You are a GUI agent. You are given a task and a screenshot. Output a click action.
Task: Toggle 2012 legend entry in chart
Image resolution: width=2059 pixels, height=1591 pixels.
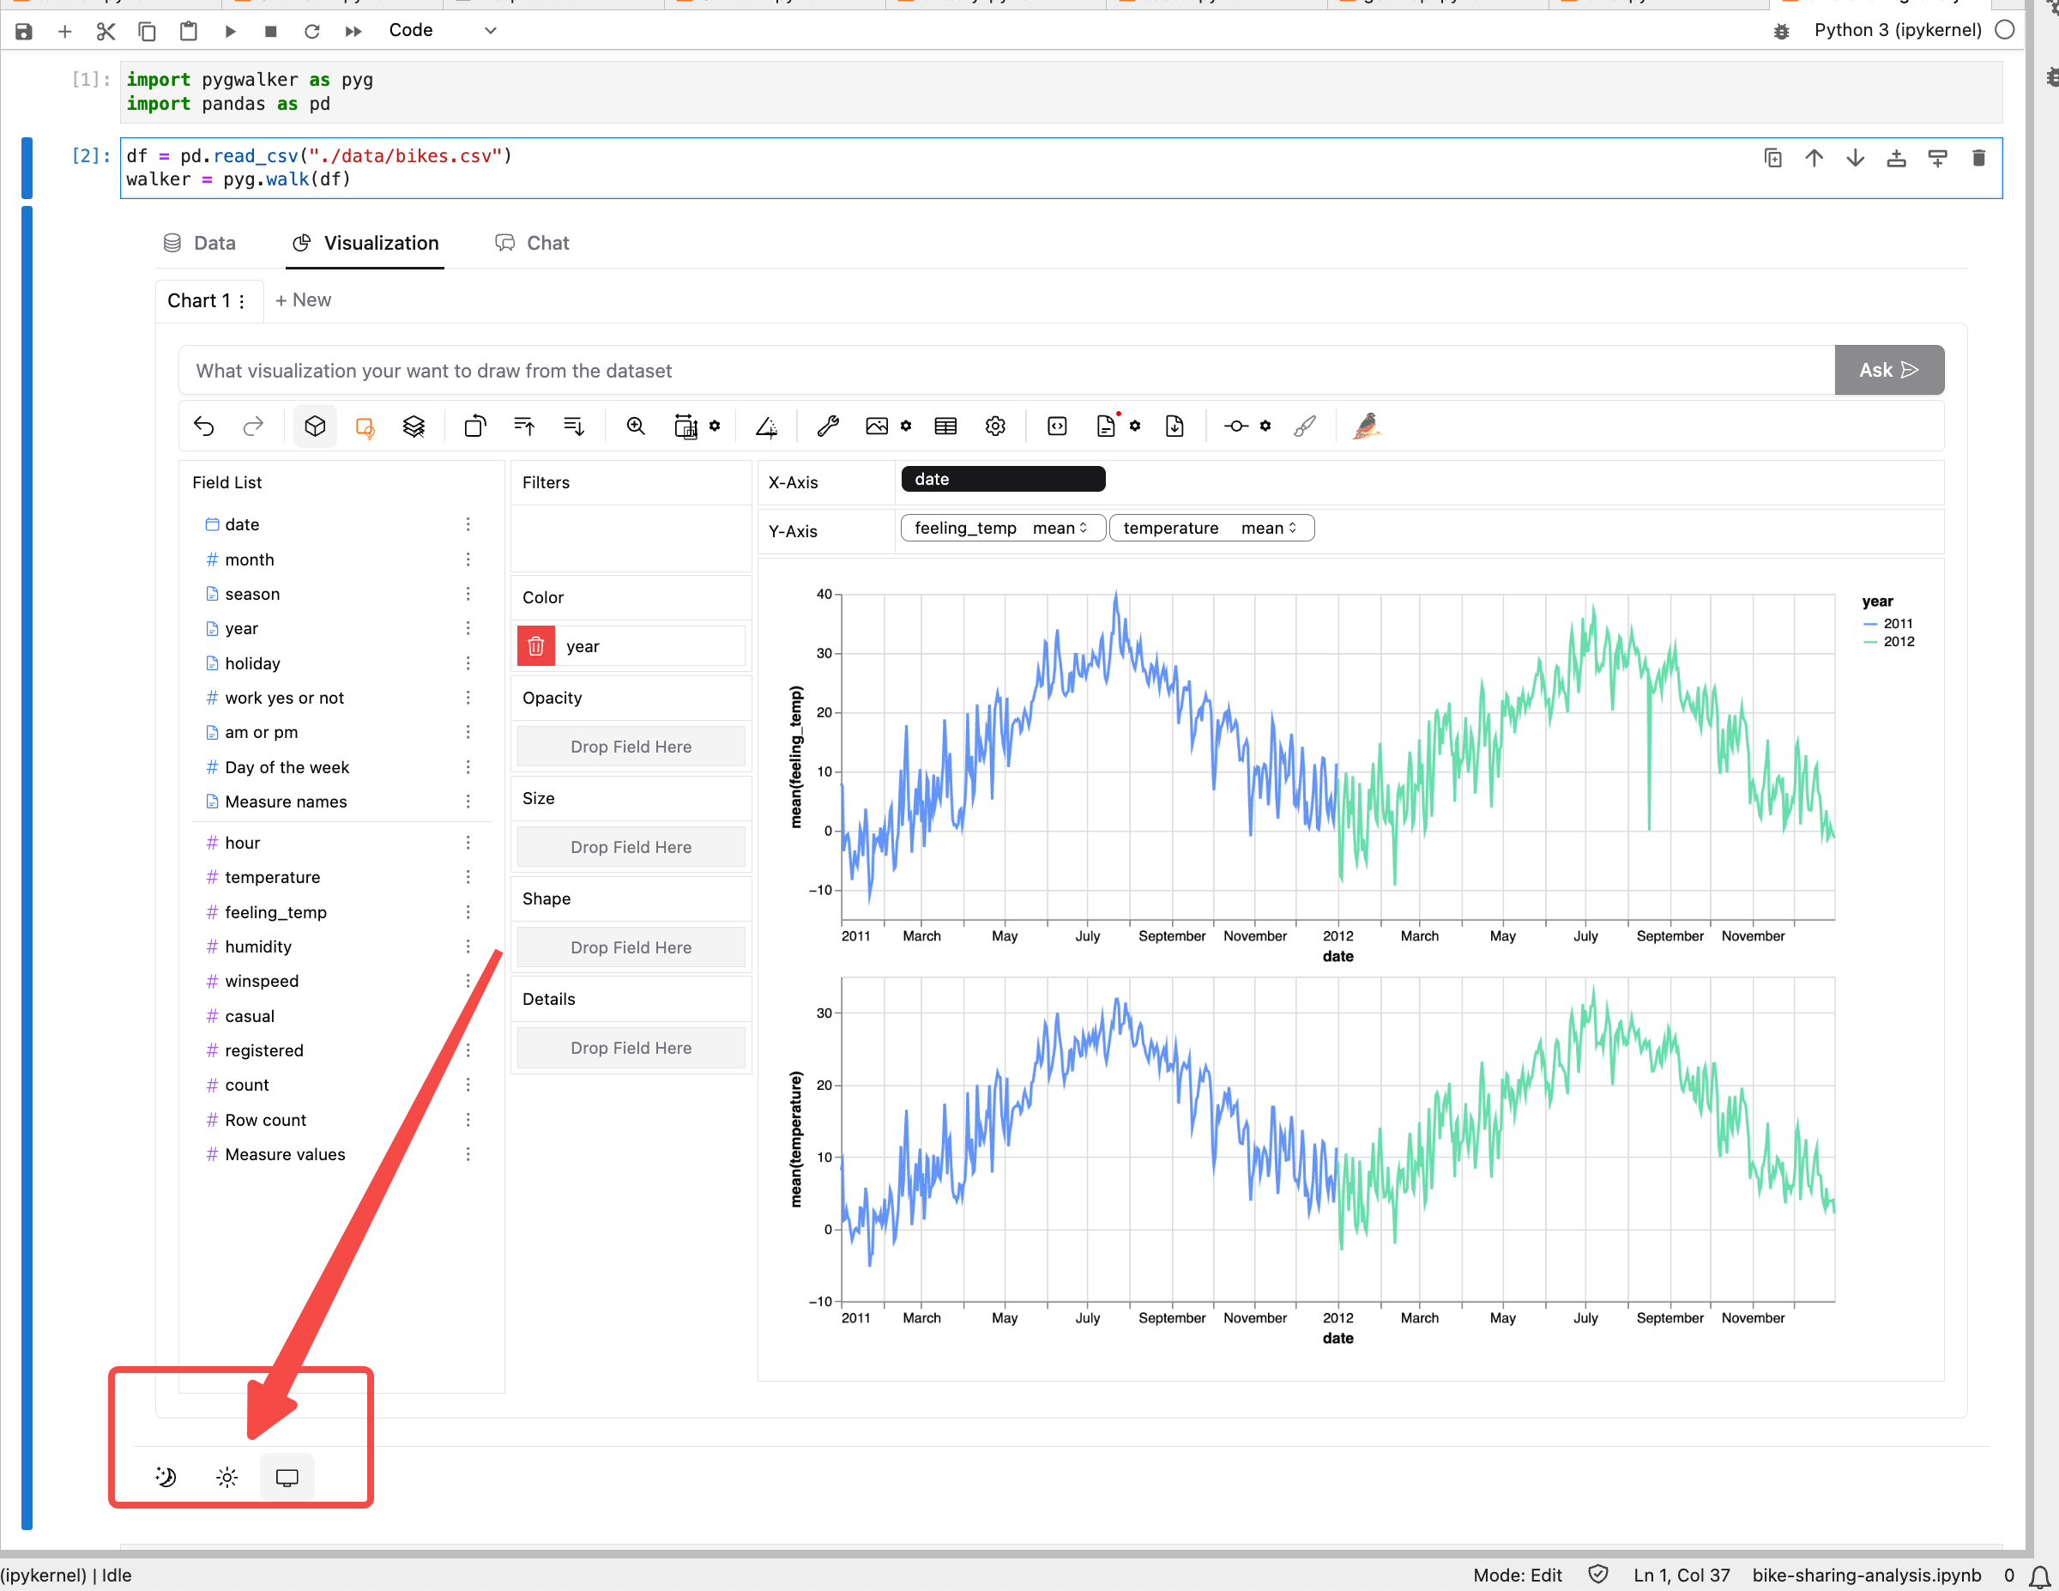1888,641
